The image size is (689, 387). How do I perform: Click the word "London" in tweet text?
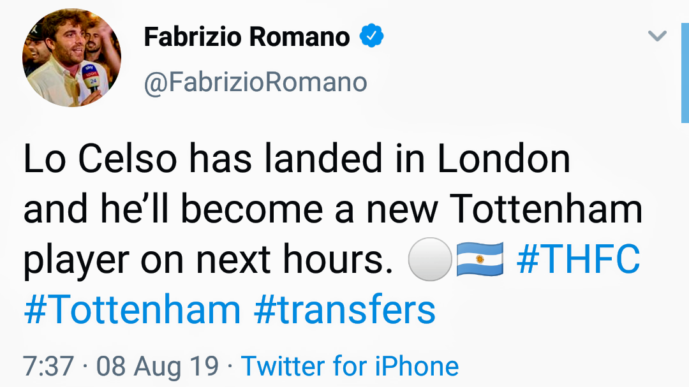click(503, 159)
